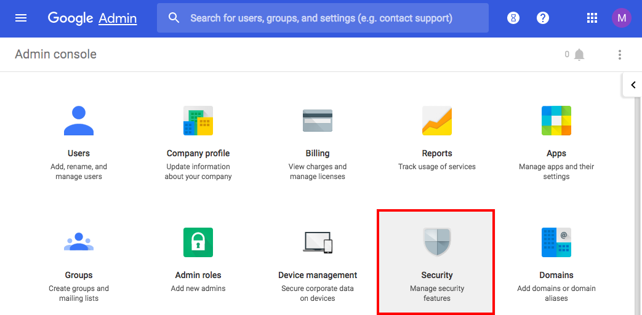The image size is (642, 315).
Task: Click the Admin roles label
Action: point(198,275)
